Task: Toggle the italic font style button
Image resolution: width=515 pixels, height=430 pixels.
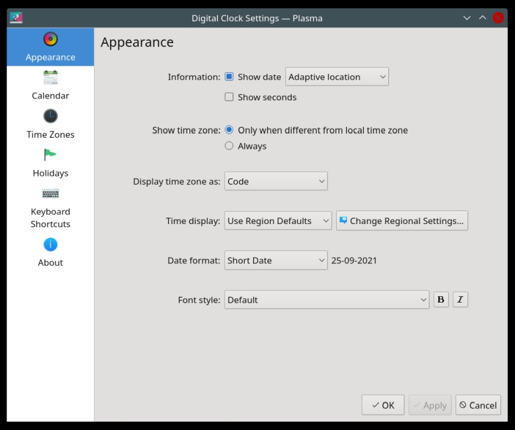Action: click(x=460, y=299)
